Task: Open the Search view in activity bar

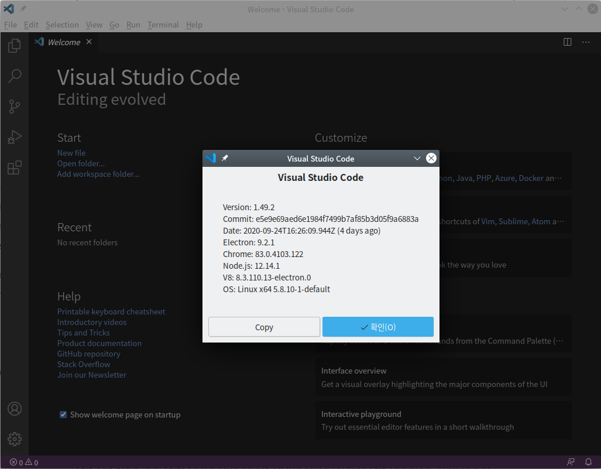Action: click(15, 76)
